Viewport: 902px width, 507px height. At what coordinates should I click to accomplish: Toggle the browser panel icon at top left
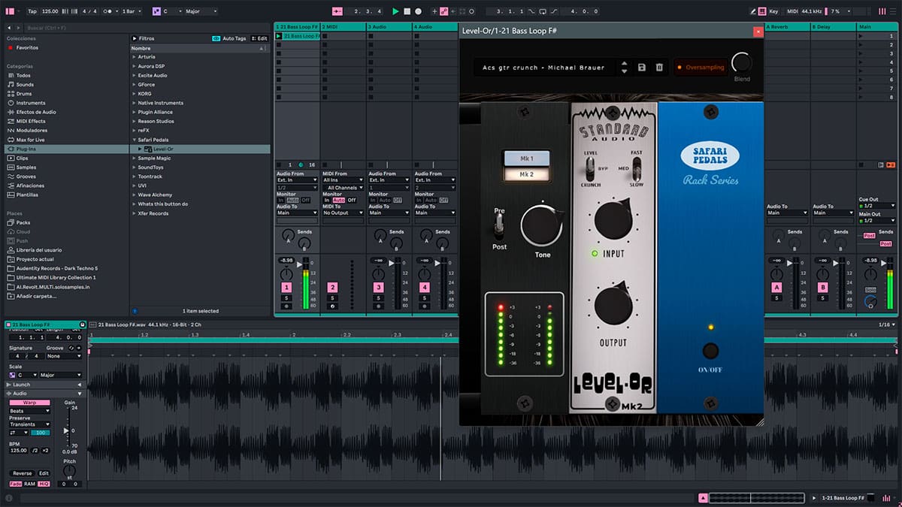pos(11,11)
